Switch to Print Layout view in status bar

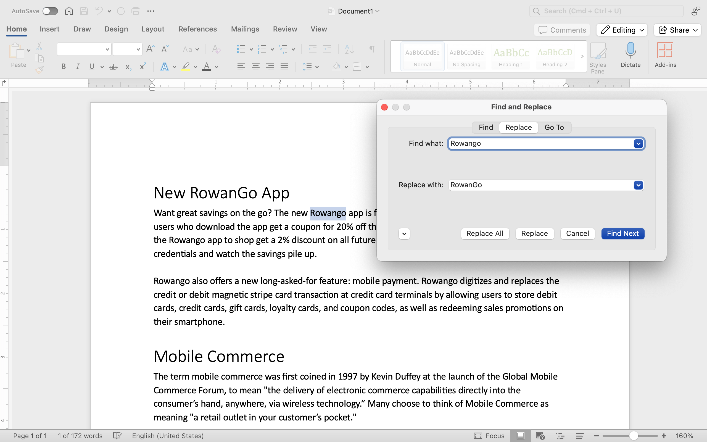point(520,436)
